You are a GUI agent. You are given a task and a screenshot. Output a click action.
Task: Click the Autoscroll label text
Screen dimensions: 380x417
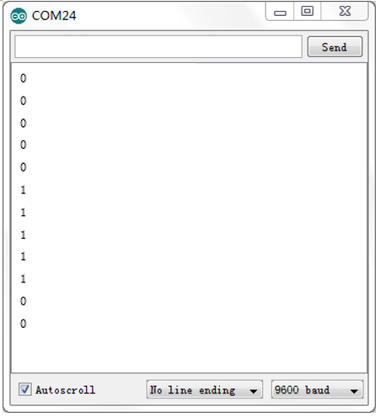[x=66, y=390]
